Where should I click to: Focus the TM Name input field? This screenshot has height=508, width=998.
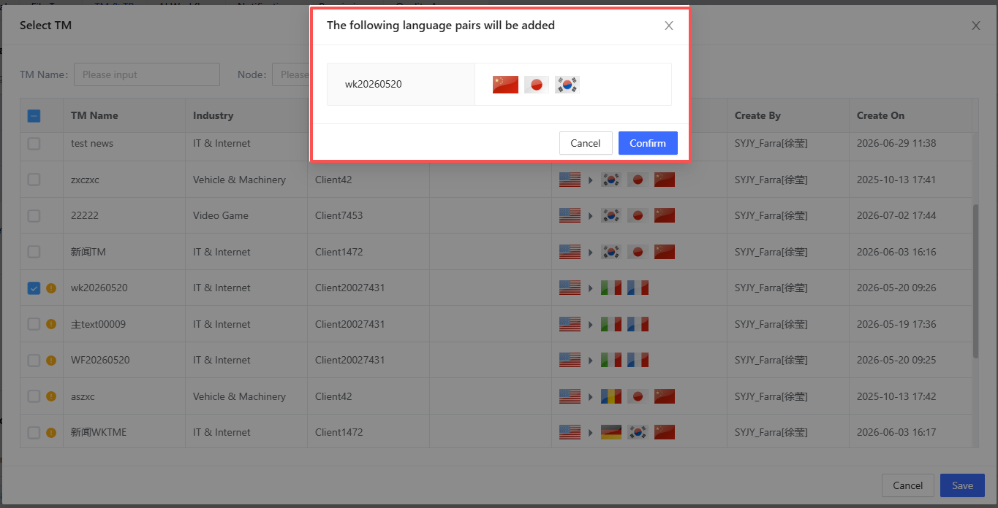tap(147, 74)
